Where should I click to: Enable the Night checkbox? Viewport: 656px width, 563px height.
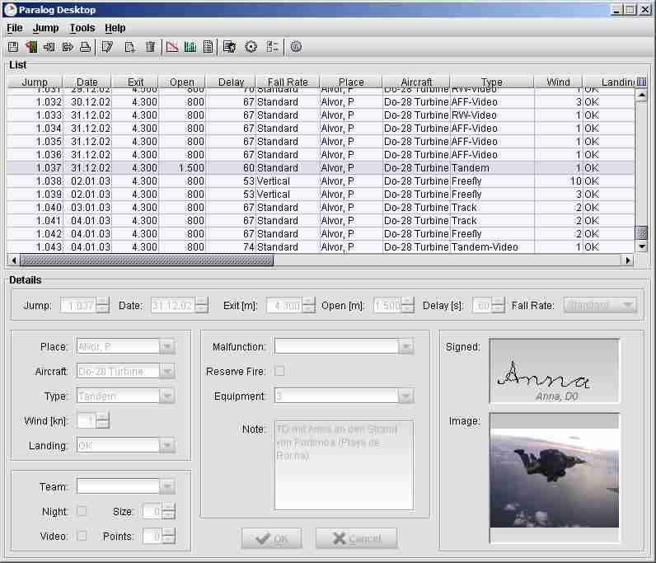pos(82,511)
